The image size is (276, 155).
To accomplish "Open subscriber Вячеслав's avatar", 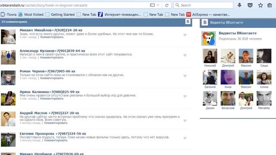I will click(228, 99).
